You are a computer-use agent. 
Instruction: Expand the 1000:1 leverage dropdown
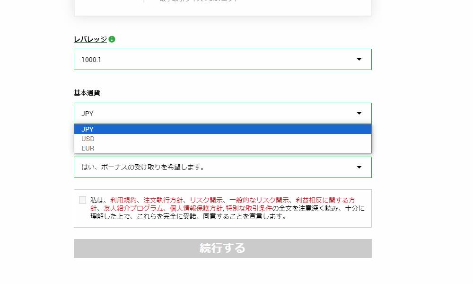click(359, 59)
